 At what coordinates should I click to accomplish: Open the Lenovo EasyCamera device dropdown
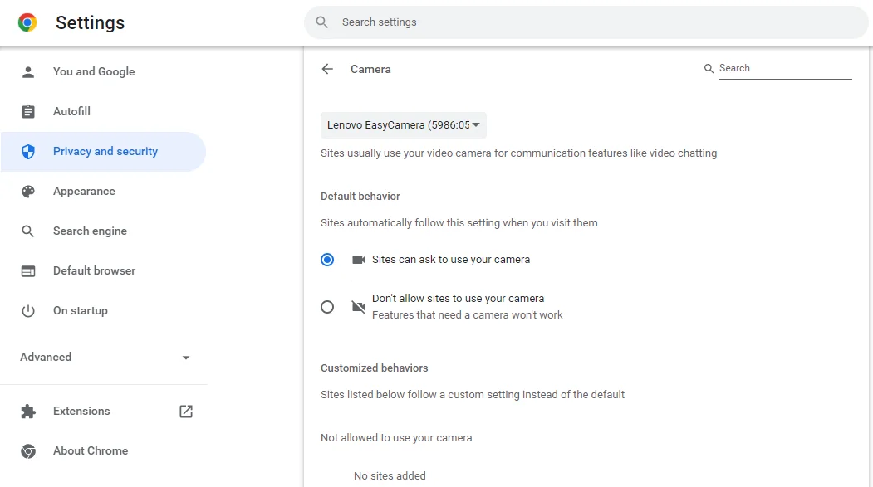[403, 125]
